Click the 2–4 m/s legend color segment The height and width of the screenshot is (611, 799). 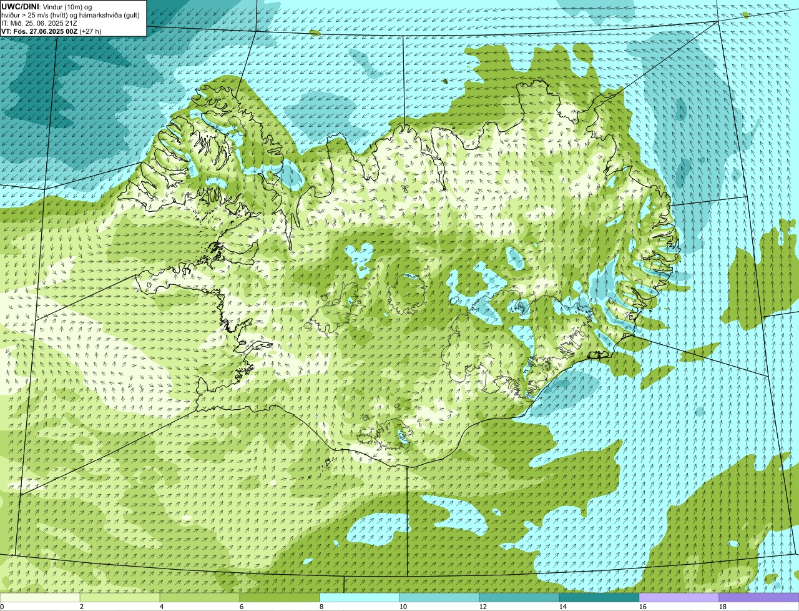tap(120, 598)
